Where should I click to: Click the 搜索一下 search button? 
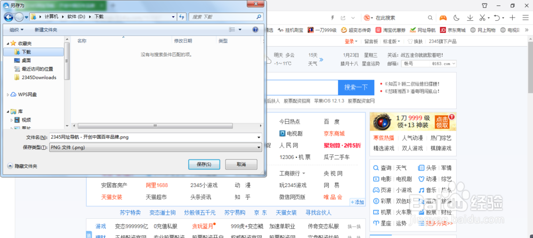[x=356, y=88]
